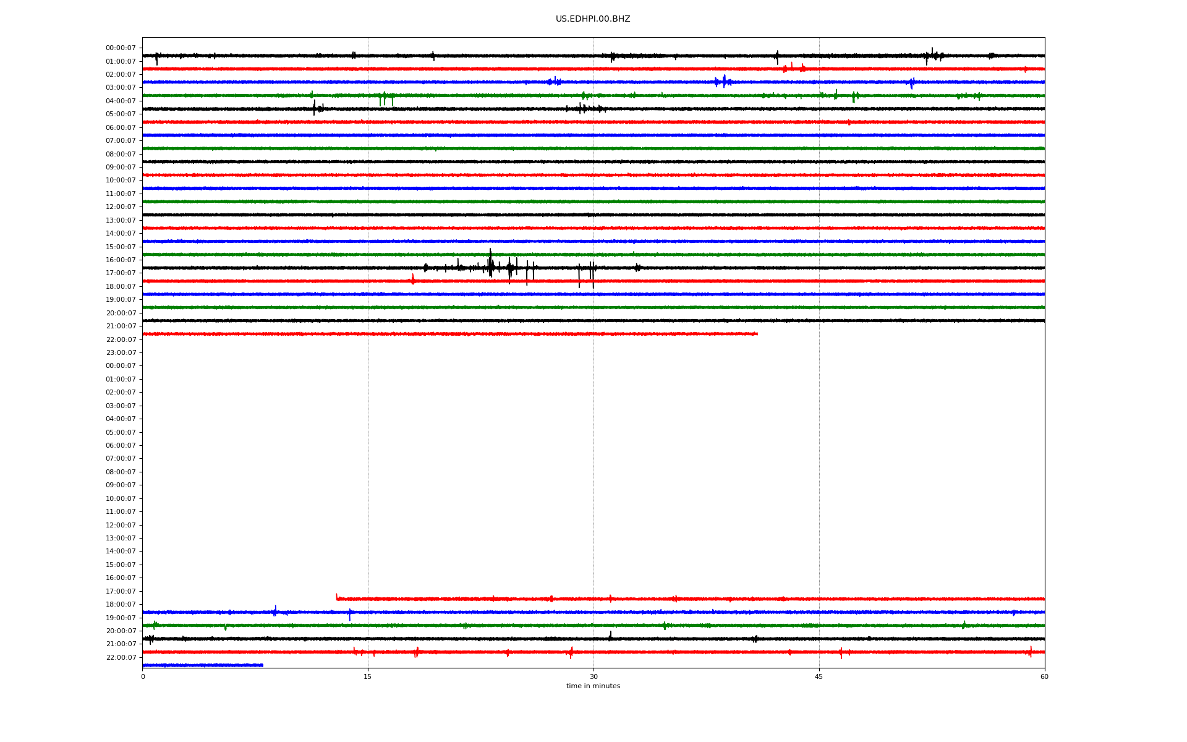Click the x-axis tick label 60
1187x742 pixels.
tap(1044, 676)
